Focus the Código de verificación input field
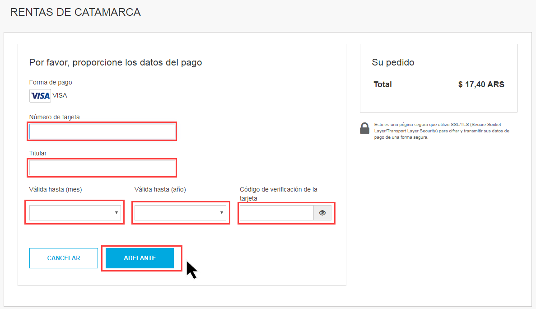Screen dimensions: 536x309 [276, 213]
